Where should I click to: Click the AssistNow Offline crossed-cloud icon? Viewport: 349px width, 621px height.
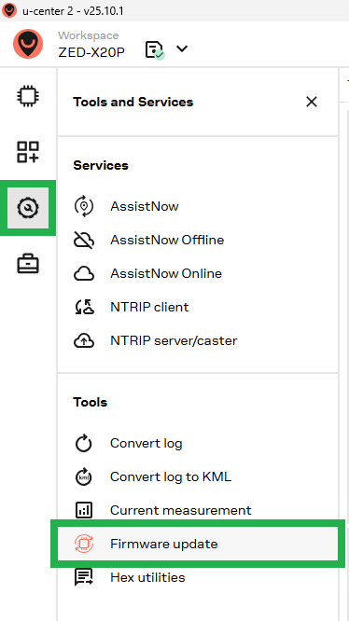pyautogui.click(x=84, y=240)
